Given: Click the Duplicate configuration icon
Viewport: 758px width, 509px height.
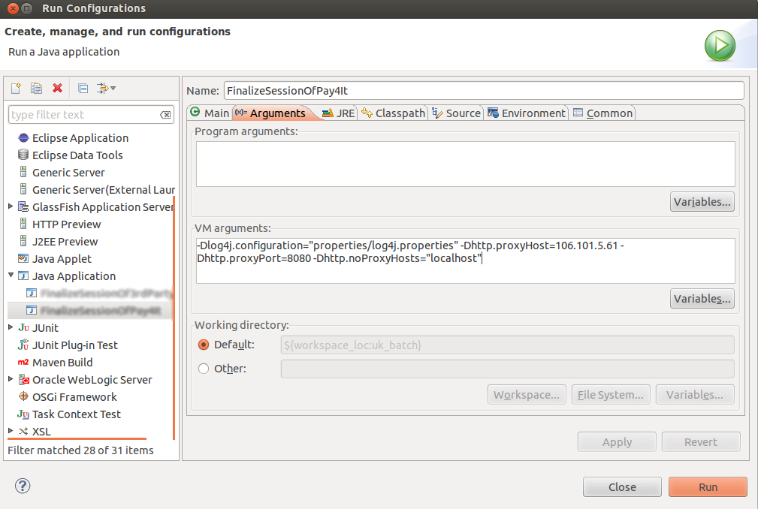Looking at the screenshot, I should click(x=36, y=88).
